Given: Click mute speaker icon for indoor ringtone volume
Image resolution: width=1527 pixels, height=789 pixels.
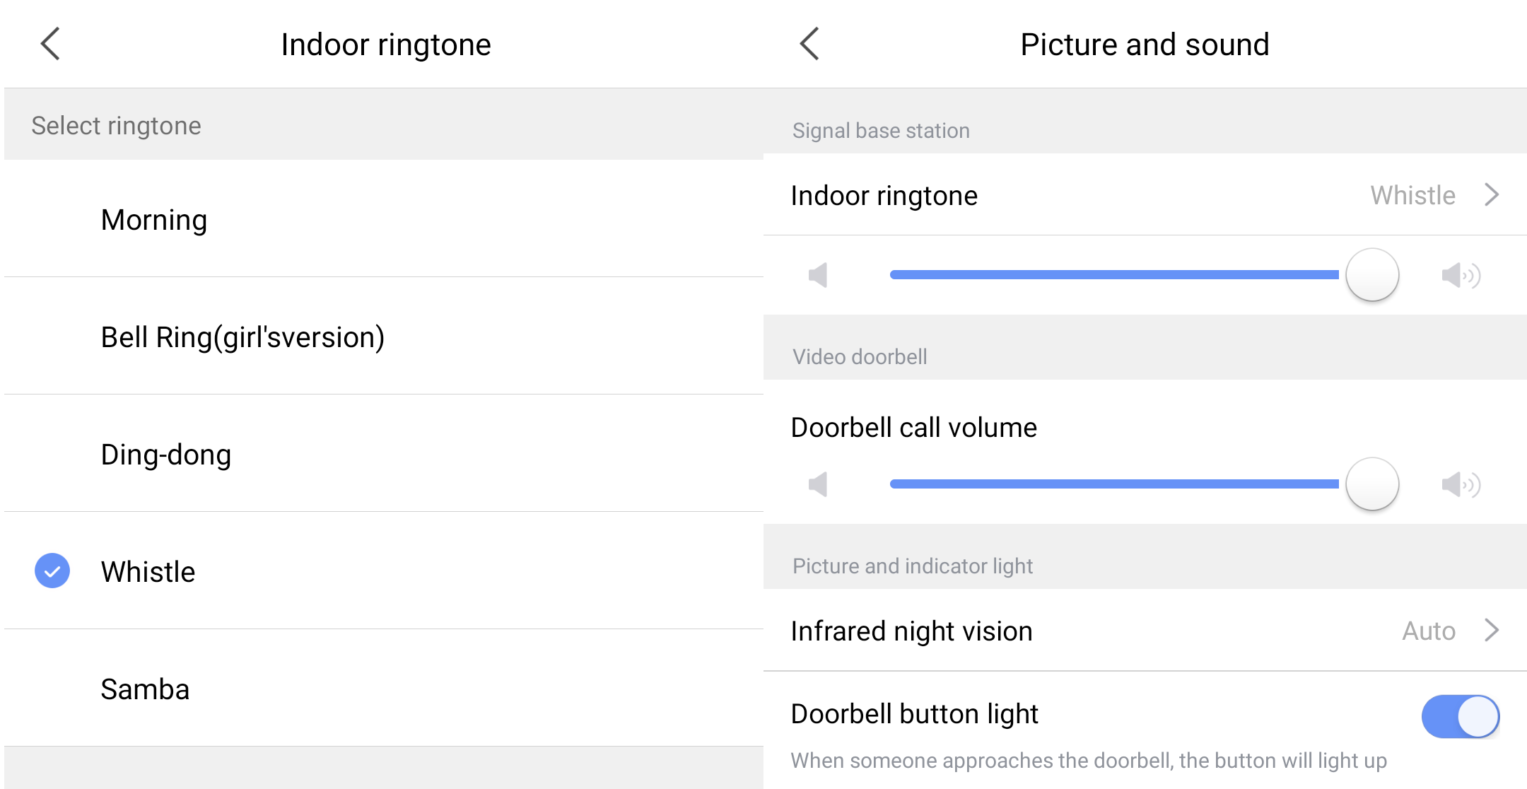Looking at the screenshot, I should [x=818, y=275].
